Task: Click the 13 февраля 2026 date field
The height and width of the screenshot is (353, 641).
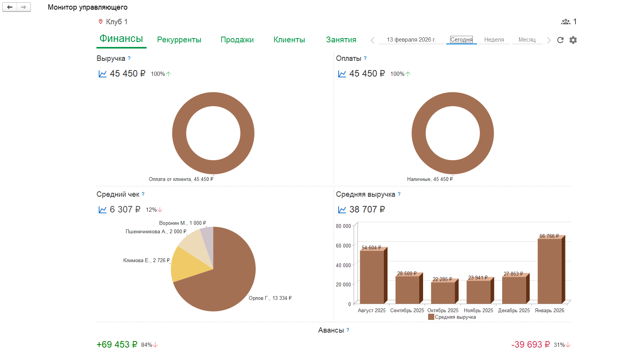Action: (x=411, y=40)
